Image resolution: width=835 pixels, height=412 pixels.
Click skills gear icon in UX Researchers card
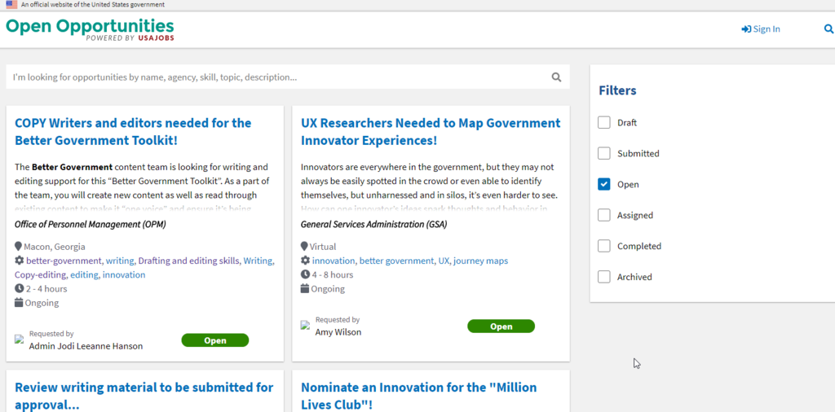coord(305,261)
